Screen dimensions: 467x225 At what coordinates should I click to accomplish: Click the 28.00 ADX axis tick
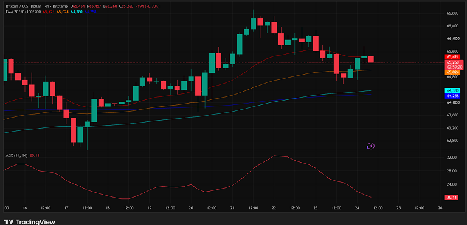pyautogui.click(x=452, y=171)
